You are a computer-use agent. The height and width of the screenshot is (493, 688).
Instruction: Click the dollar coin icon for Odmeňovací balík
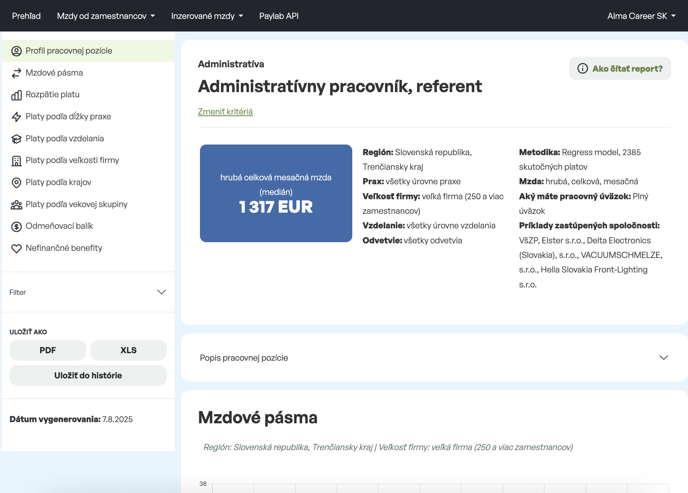17,226
